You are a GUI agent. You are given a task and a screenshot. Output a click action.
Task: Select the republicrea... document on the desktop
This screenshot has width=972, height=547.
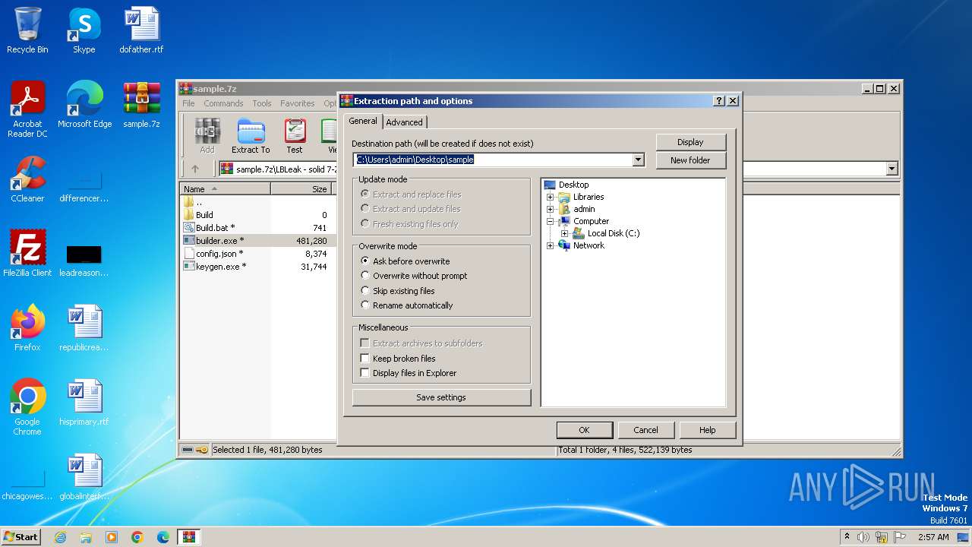coord(84,328)
